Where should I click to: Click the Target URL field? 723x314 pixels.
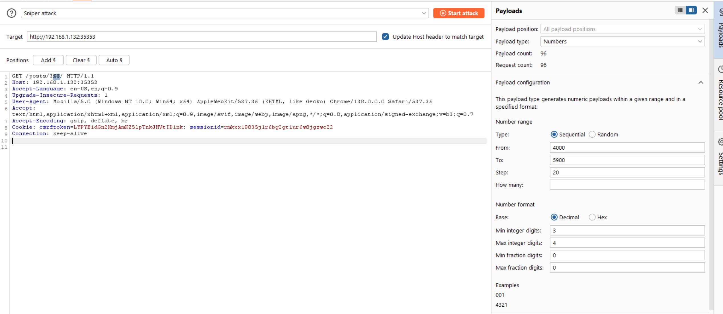(202, 37)
